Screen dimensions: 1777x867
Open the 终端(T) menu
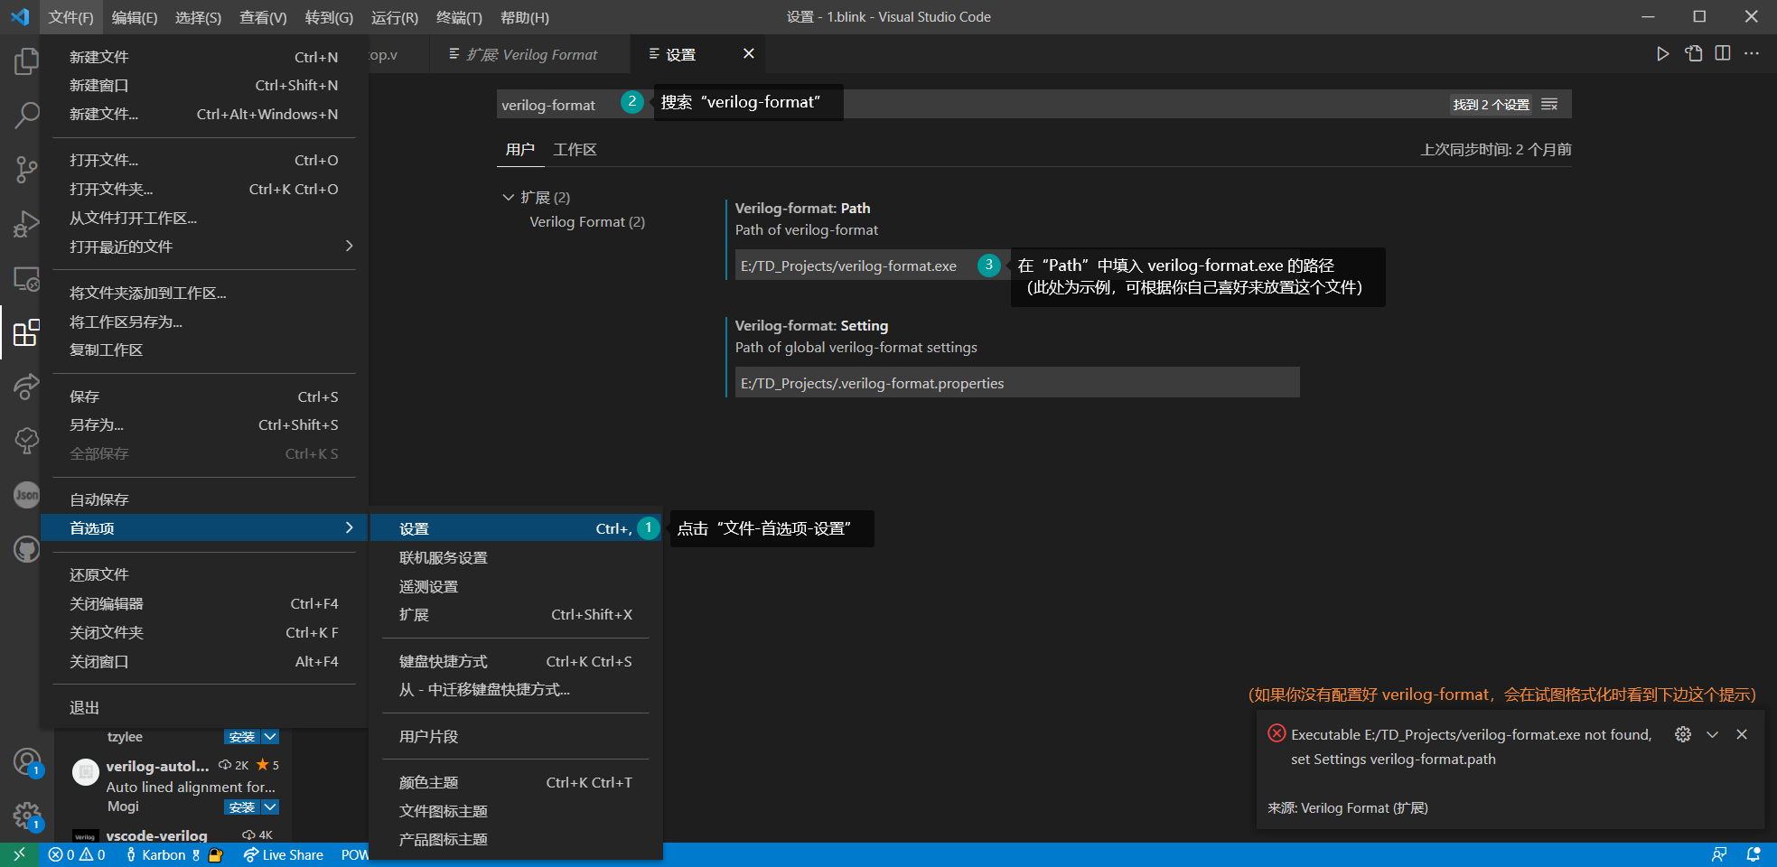click(459, 17)
